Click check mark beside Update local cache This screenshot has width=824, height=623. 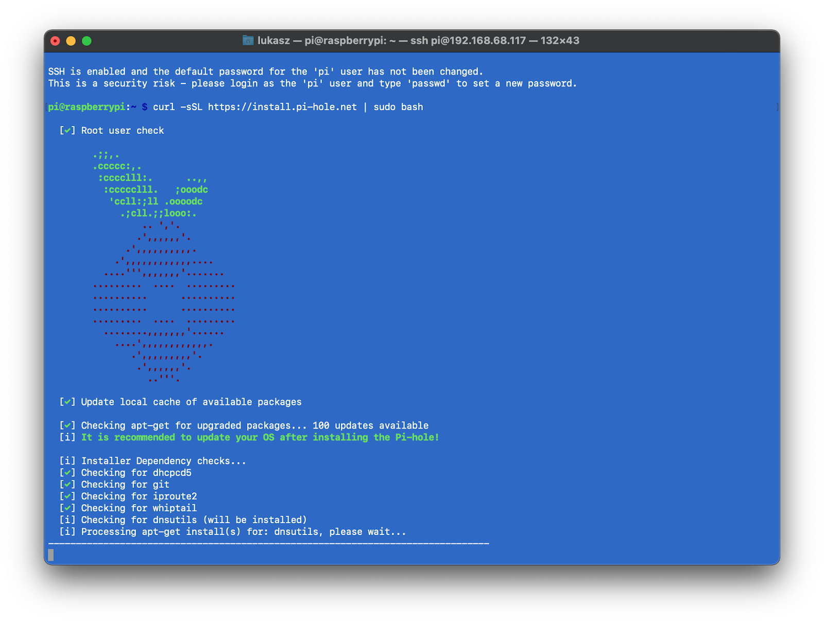(67, 402)
